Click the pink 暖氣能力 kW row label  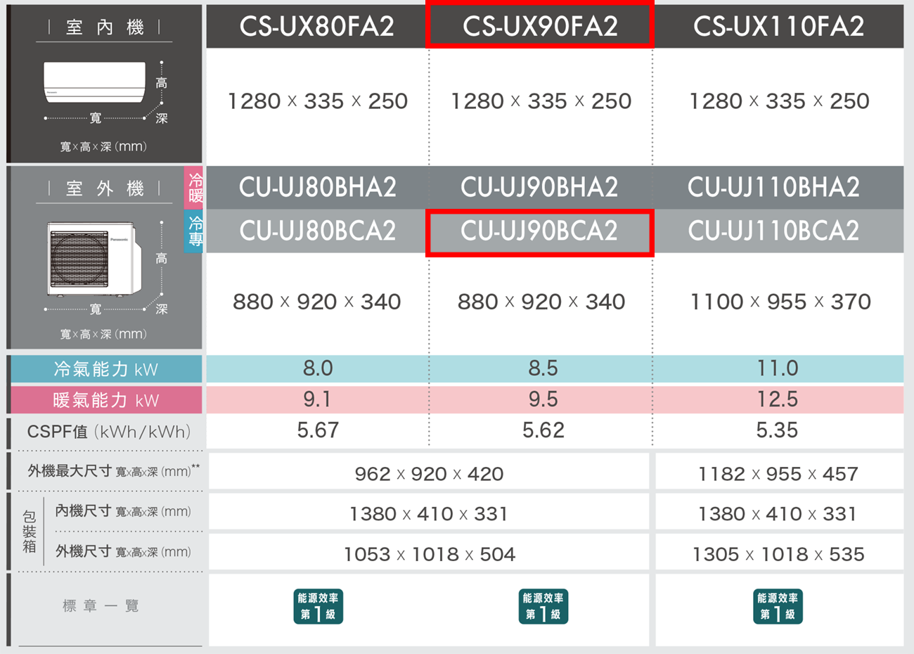(x=106, y=400)
